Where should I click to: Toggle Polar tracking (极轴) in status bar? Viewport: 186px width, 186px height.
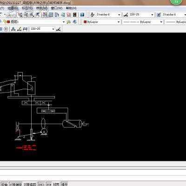click(4, 184)
